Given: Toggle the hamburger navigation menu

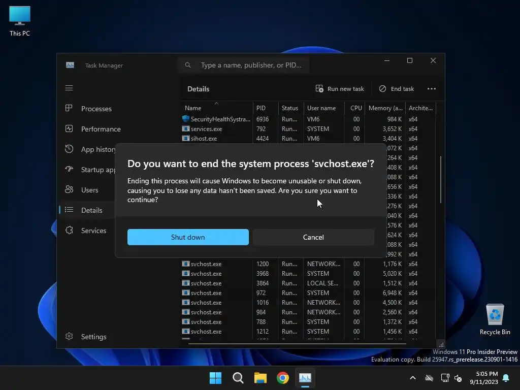Looking at the screenshot, I should coord(69,88).
